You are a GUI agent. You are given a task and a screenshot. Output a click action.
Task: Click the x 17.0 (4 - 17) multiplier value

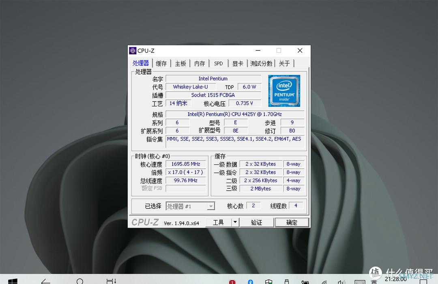(186, 172)
